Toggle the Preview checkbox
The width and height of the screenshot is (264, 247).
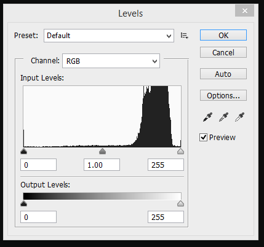[203, 137]
